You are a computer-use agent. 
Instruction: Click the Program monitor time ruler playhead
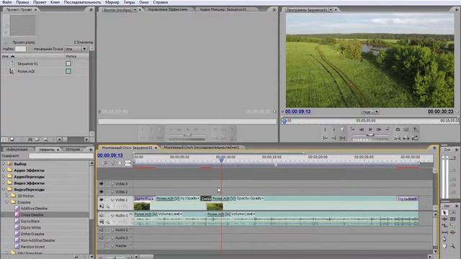coord(284,121)
